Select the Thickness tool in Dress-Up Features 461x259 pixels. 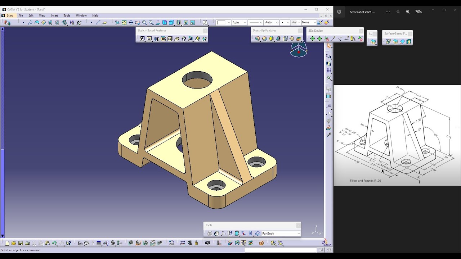[x=285, y=38]
